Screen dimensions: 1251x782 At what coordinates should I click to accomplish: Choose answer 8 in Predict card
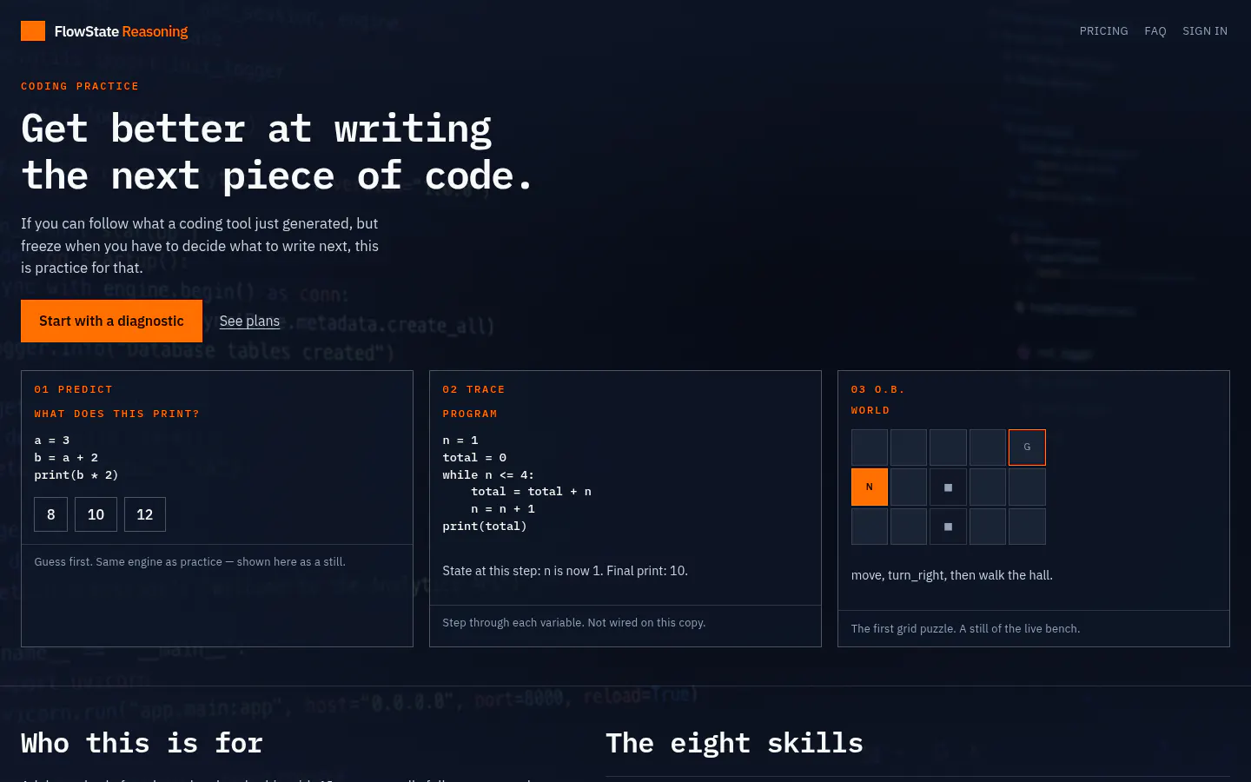coord(50,514)
